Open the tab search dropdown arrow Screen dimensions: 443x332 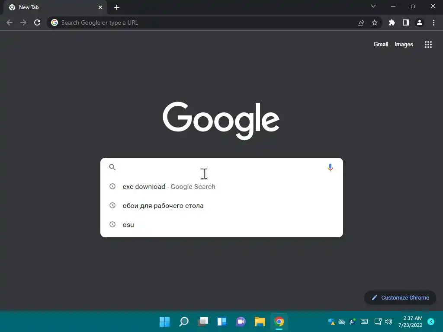[x=373, y=6]
